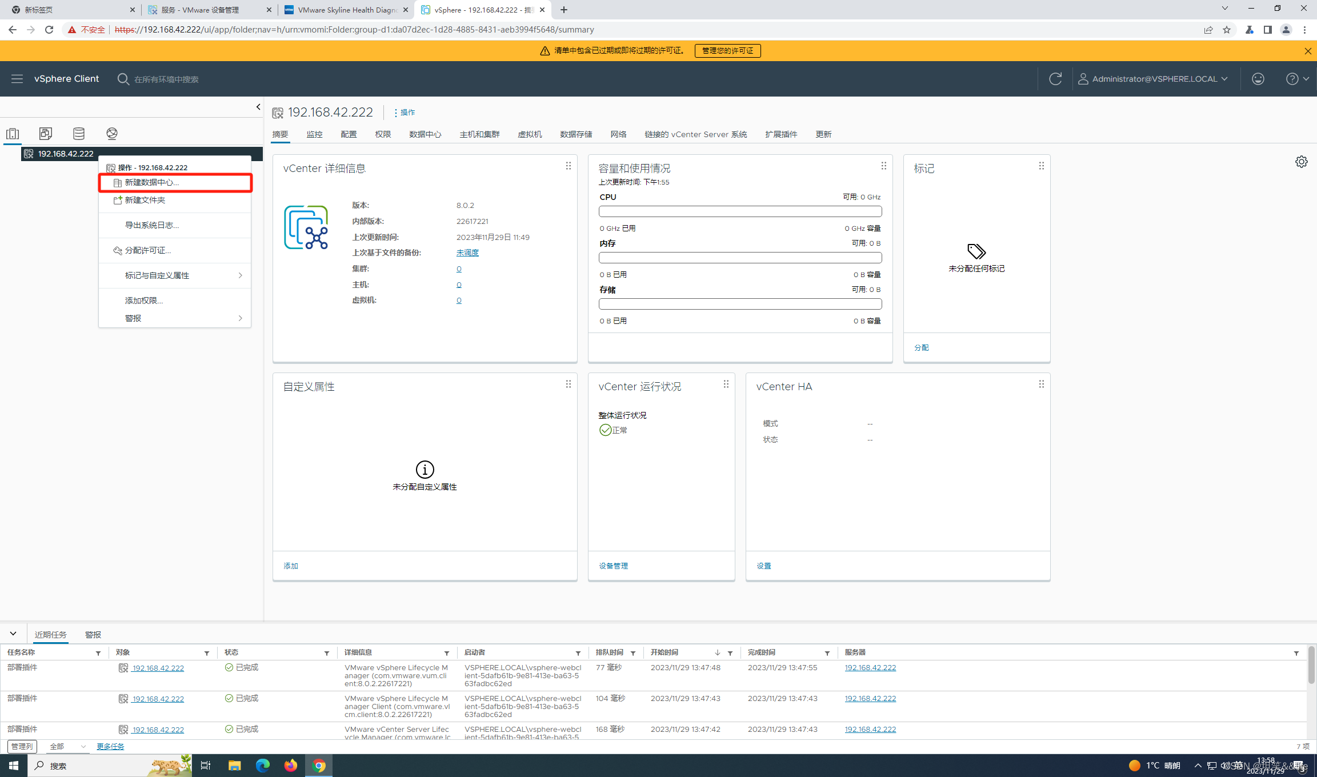Open summary page settings gear
Screen dimensions: 1317x777
pyautogui.click(x=1301, y=162)
